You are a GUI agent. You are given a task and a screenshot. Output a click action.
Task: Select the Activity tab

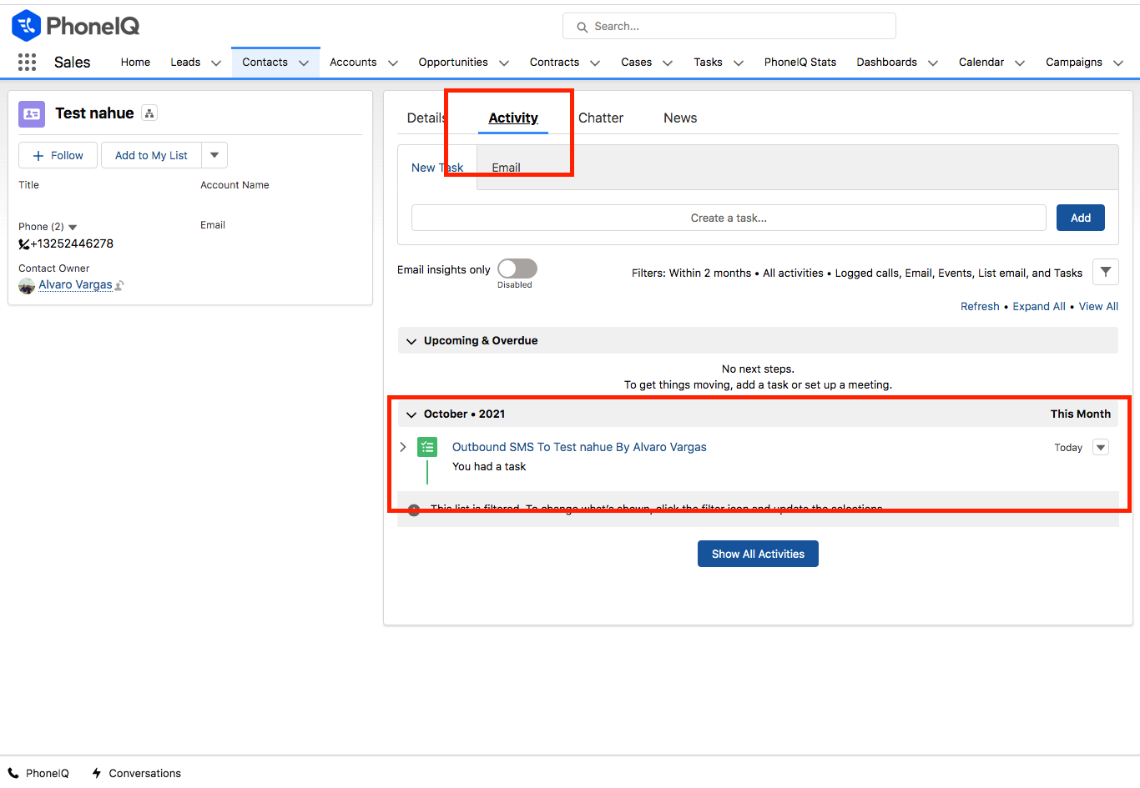(x=513, y=118)
